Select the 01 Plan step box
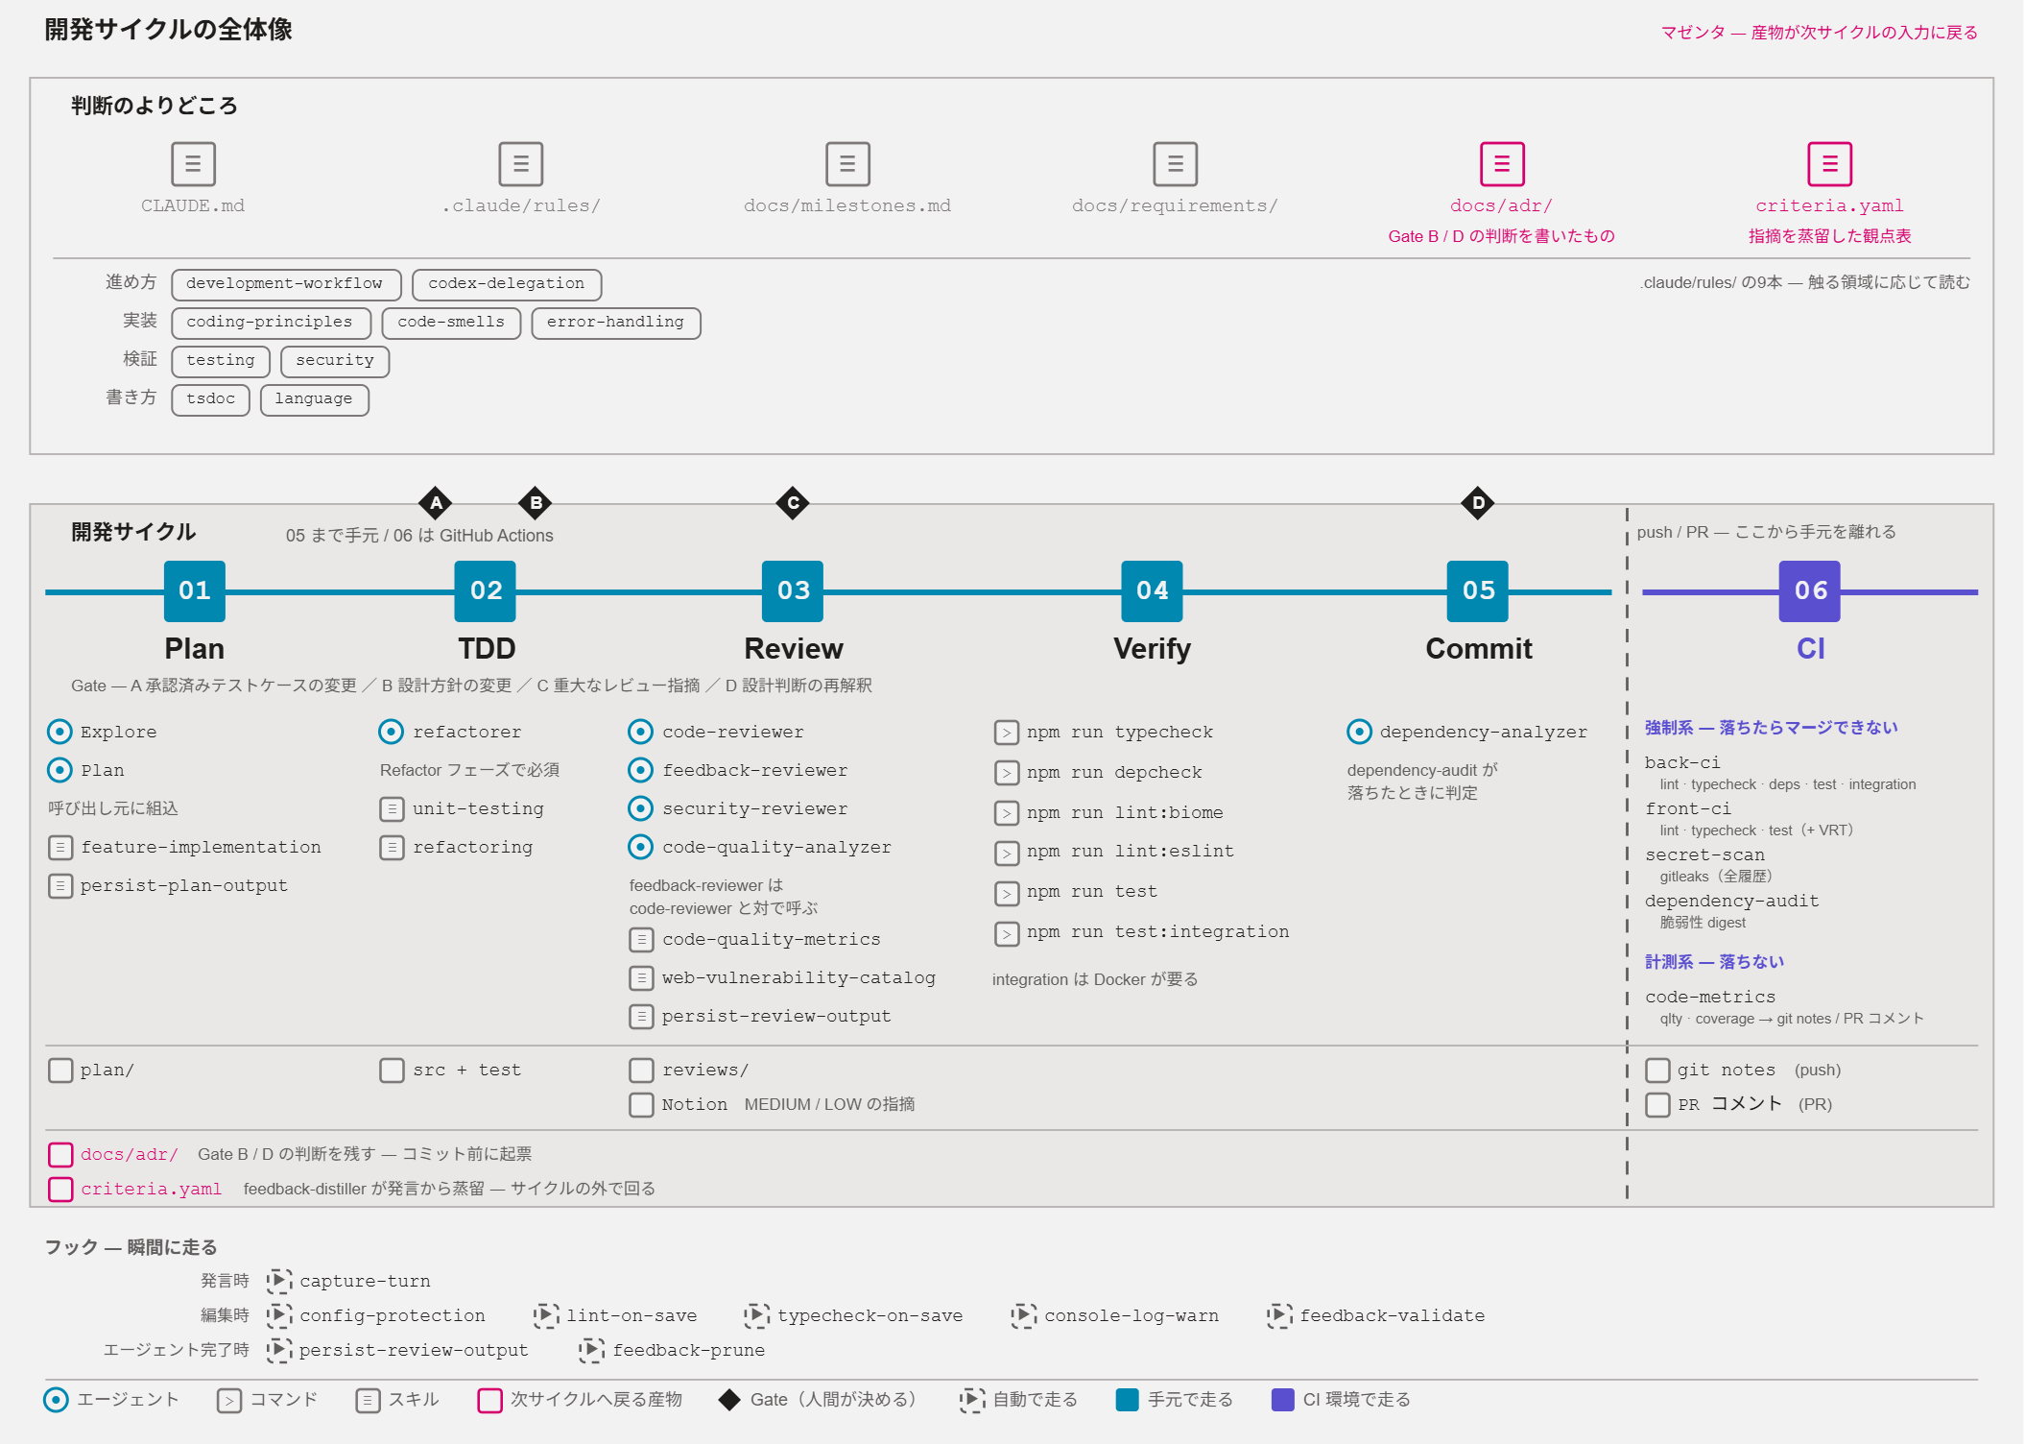This screenshot has height=1444, width=2025. pos(195,591)
